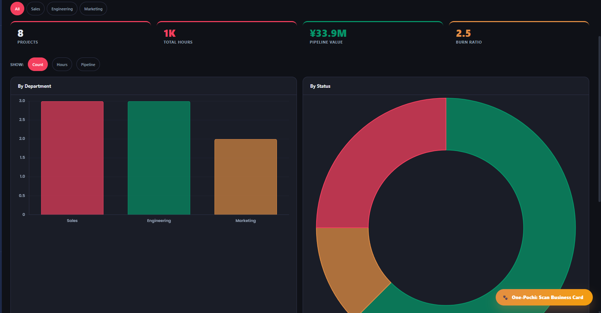This screenshot has width=601, height=313.
Task: Click the SHOW: label
Action: [17, 65]
